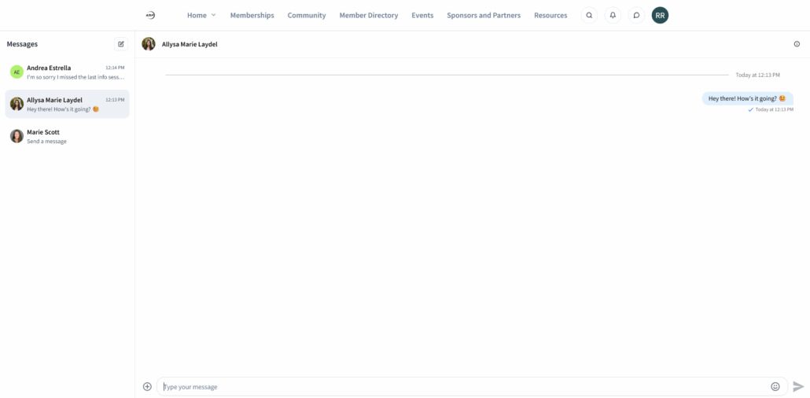Navigate to Events
810x398 pixels.
point(422,15)
